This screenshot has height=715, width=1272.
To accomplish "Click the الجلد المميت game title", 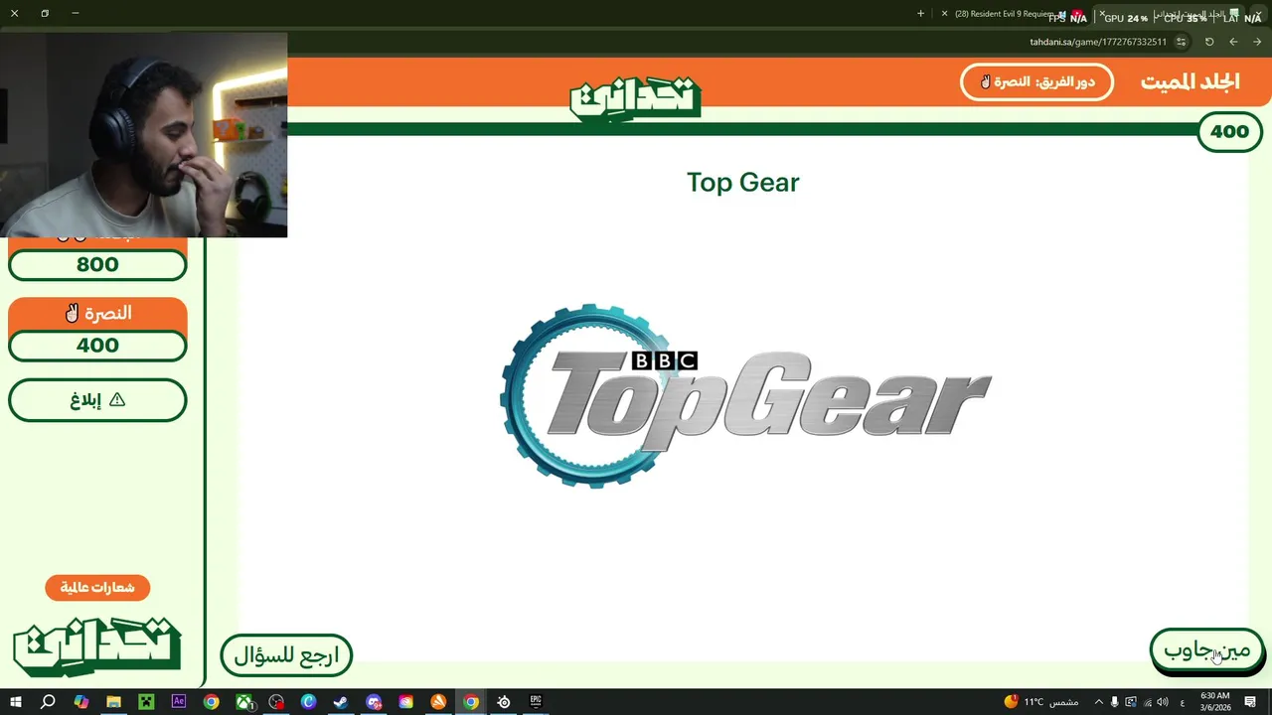I will [1190, 82].
